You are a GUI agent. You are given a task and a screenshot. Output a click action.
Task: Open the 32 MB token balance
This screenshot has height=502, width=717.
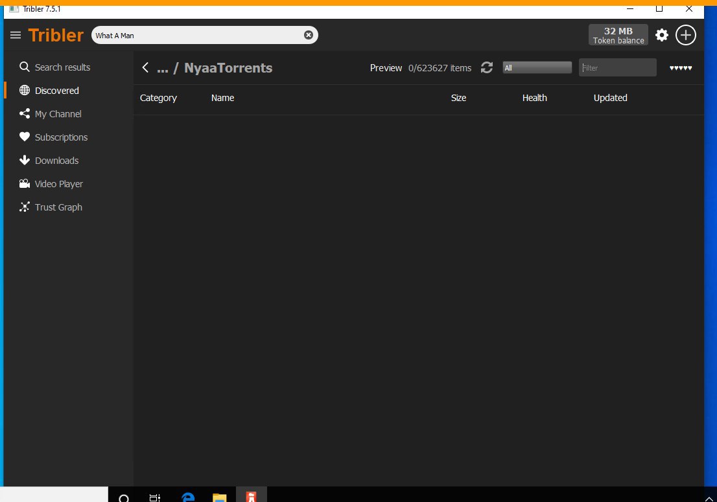click(x=618, y=35)
